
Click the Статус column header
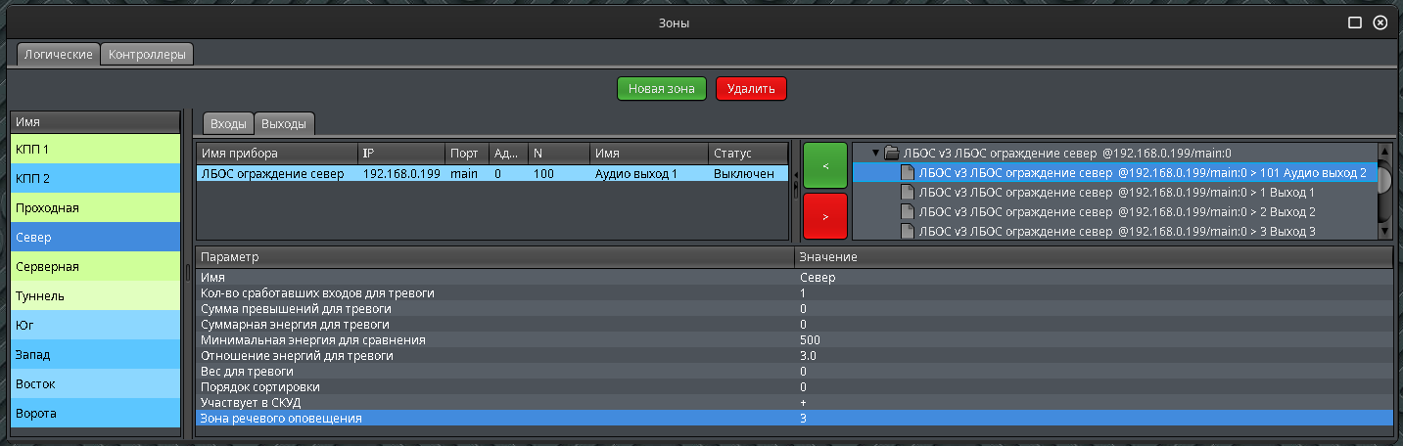pyautogui.click(x=747, y=154)
